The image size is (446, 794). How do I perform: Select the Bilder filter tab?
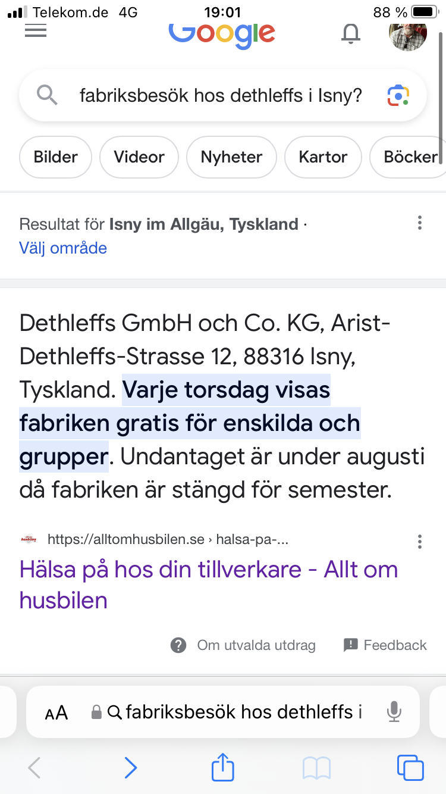click(x=56, y=157)
